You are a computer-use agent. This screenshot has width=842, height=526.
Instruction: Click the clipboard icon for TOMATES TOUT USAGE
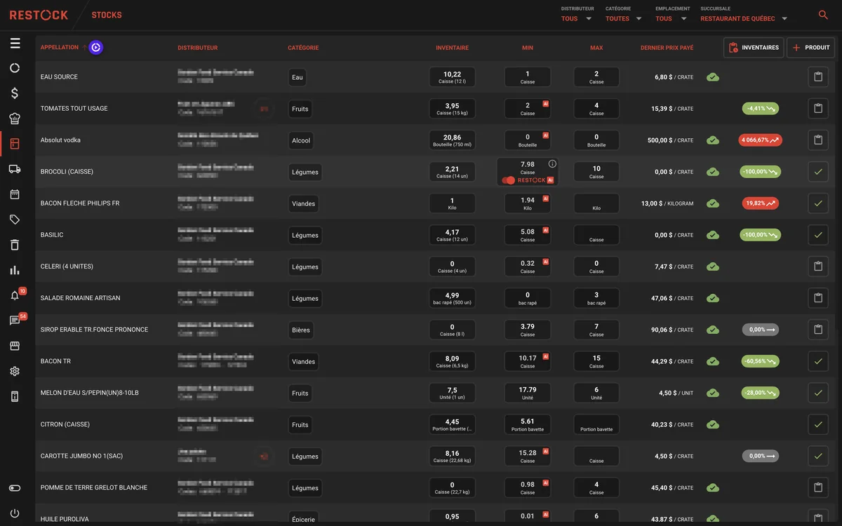pyautogui.click(x=818, y=109)
